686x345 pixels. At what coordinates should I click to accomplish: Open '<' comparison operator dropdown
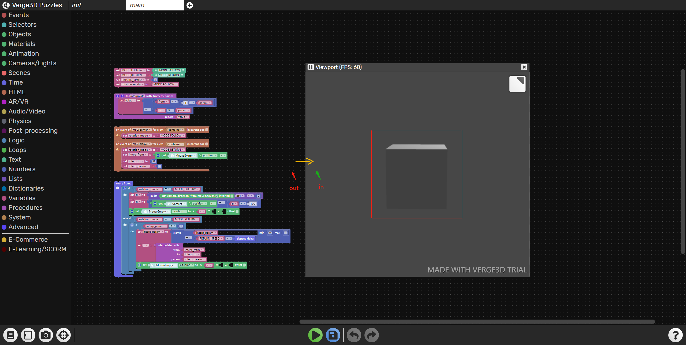(173, 226)
